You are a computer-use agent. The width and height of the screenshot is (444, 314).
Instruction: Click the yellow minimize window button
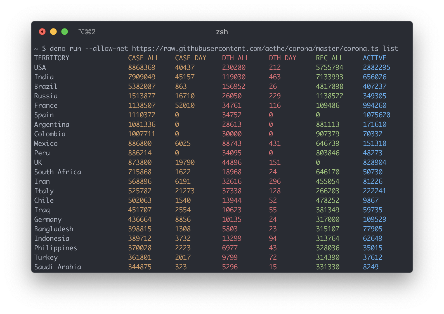[x=53, y=32]
